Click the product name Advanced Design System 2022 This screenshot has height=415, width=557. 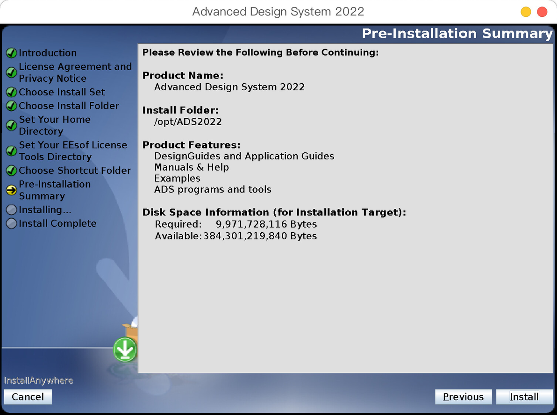[229, 87]
